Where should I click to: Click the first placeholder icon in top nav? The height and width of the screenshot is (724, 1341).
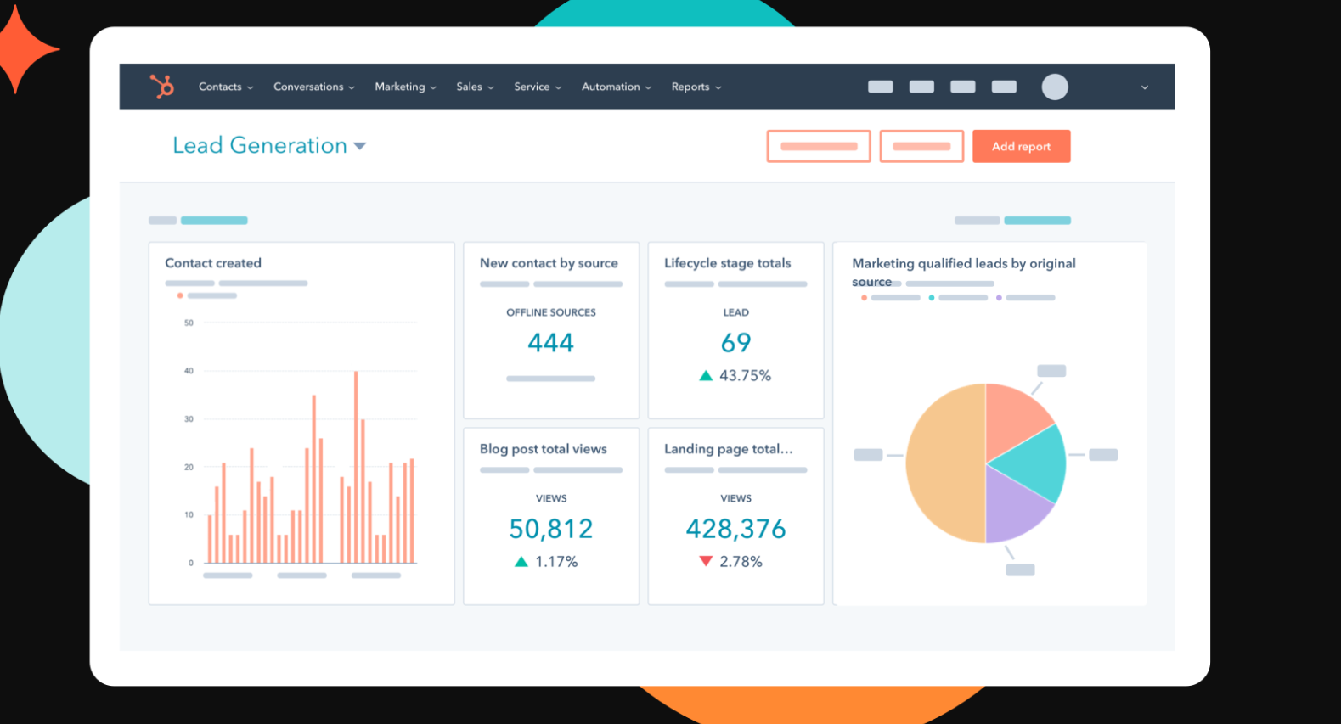881,87
